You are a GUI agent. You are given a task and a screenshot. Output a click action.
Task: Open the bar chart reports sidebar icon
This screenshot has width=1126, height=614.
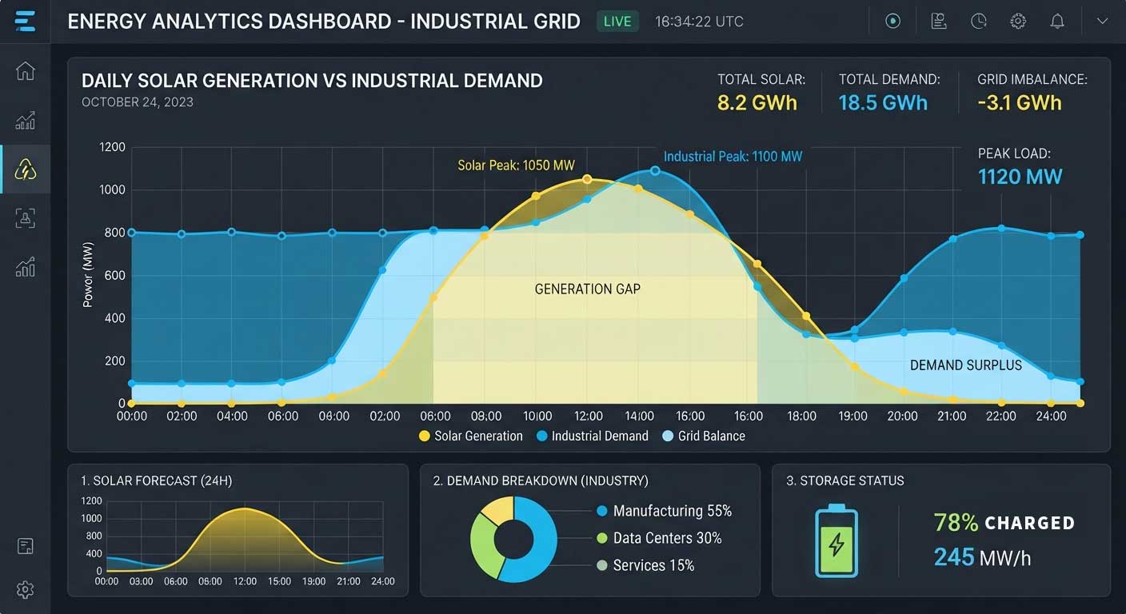pos(26,267)
